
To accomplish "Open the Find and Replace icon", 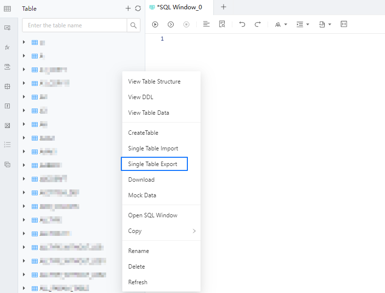I will tap(222, 24).
